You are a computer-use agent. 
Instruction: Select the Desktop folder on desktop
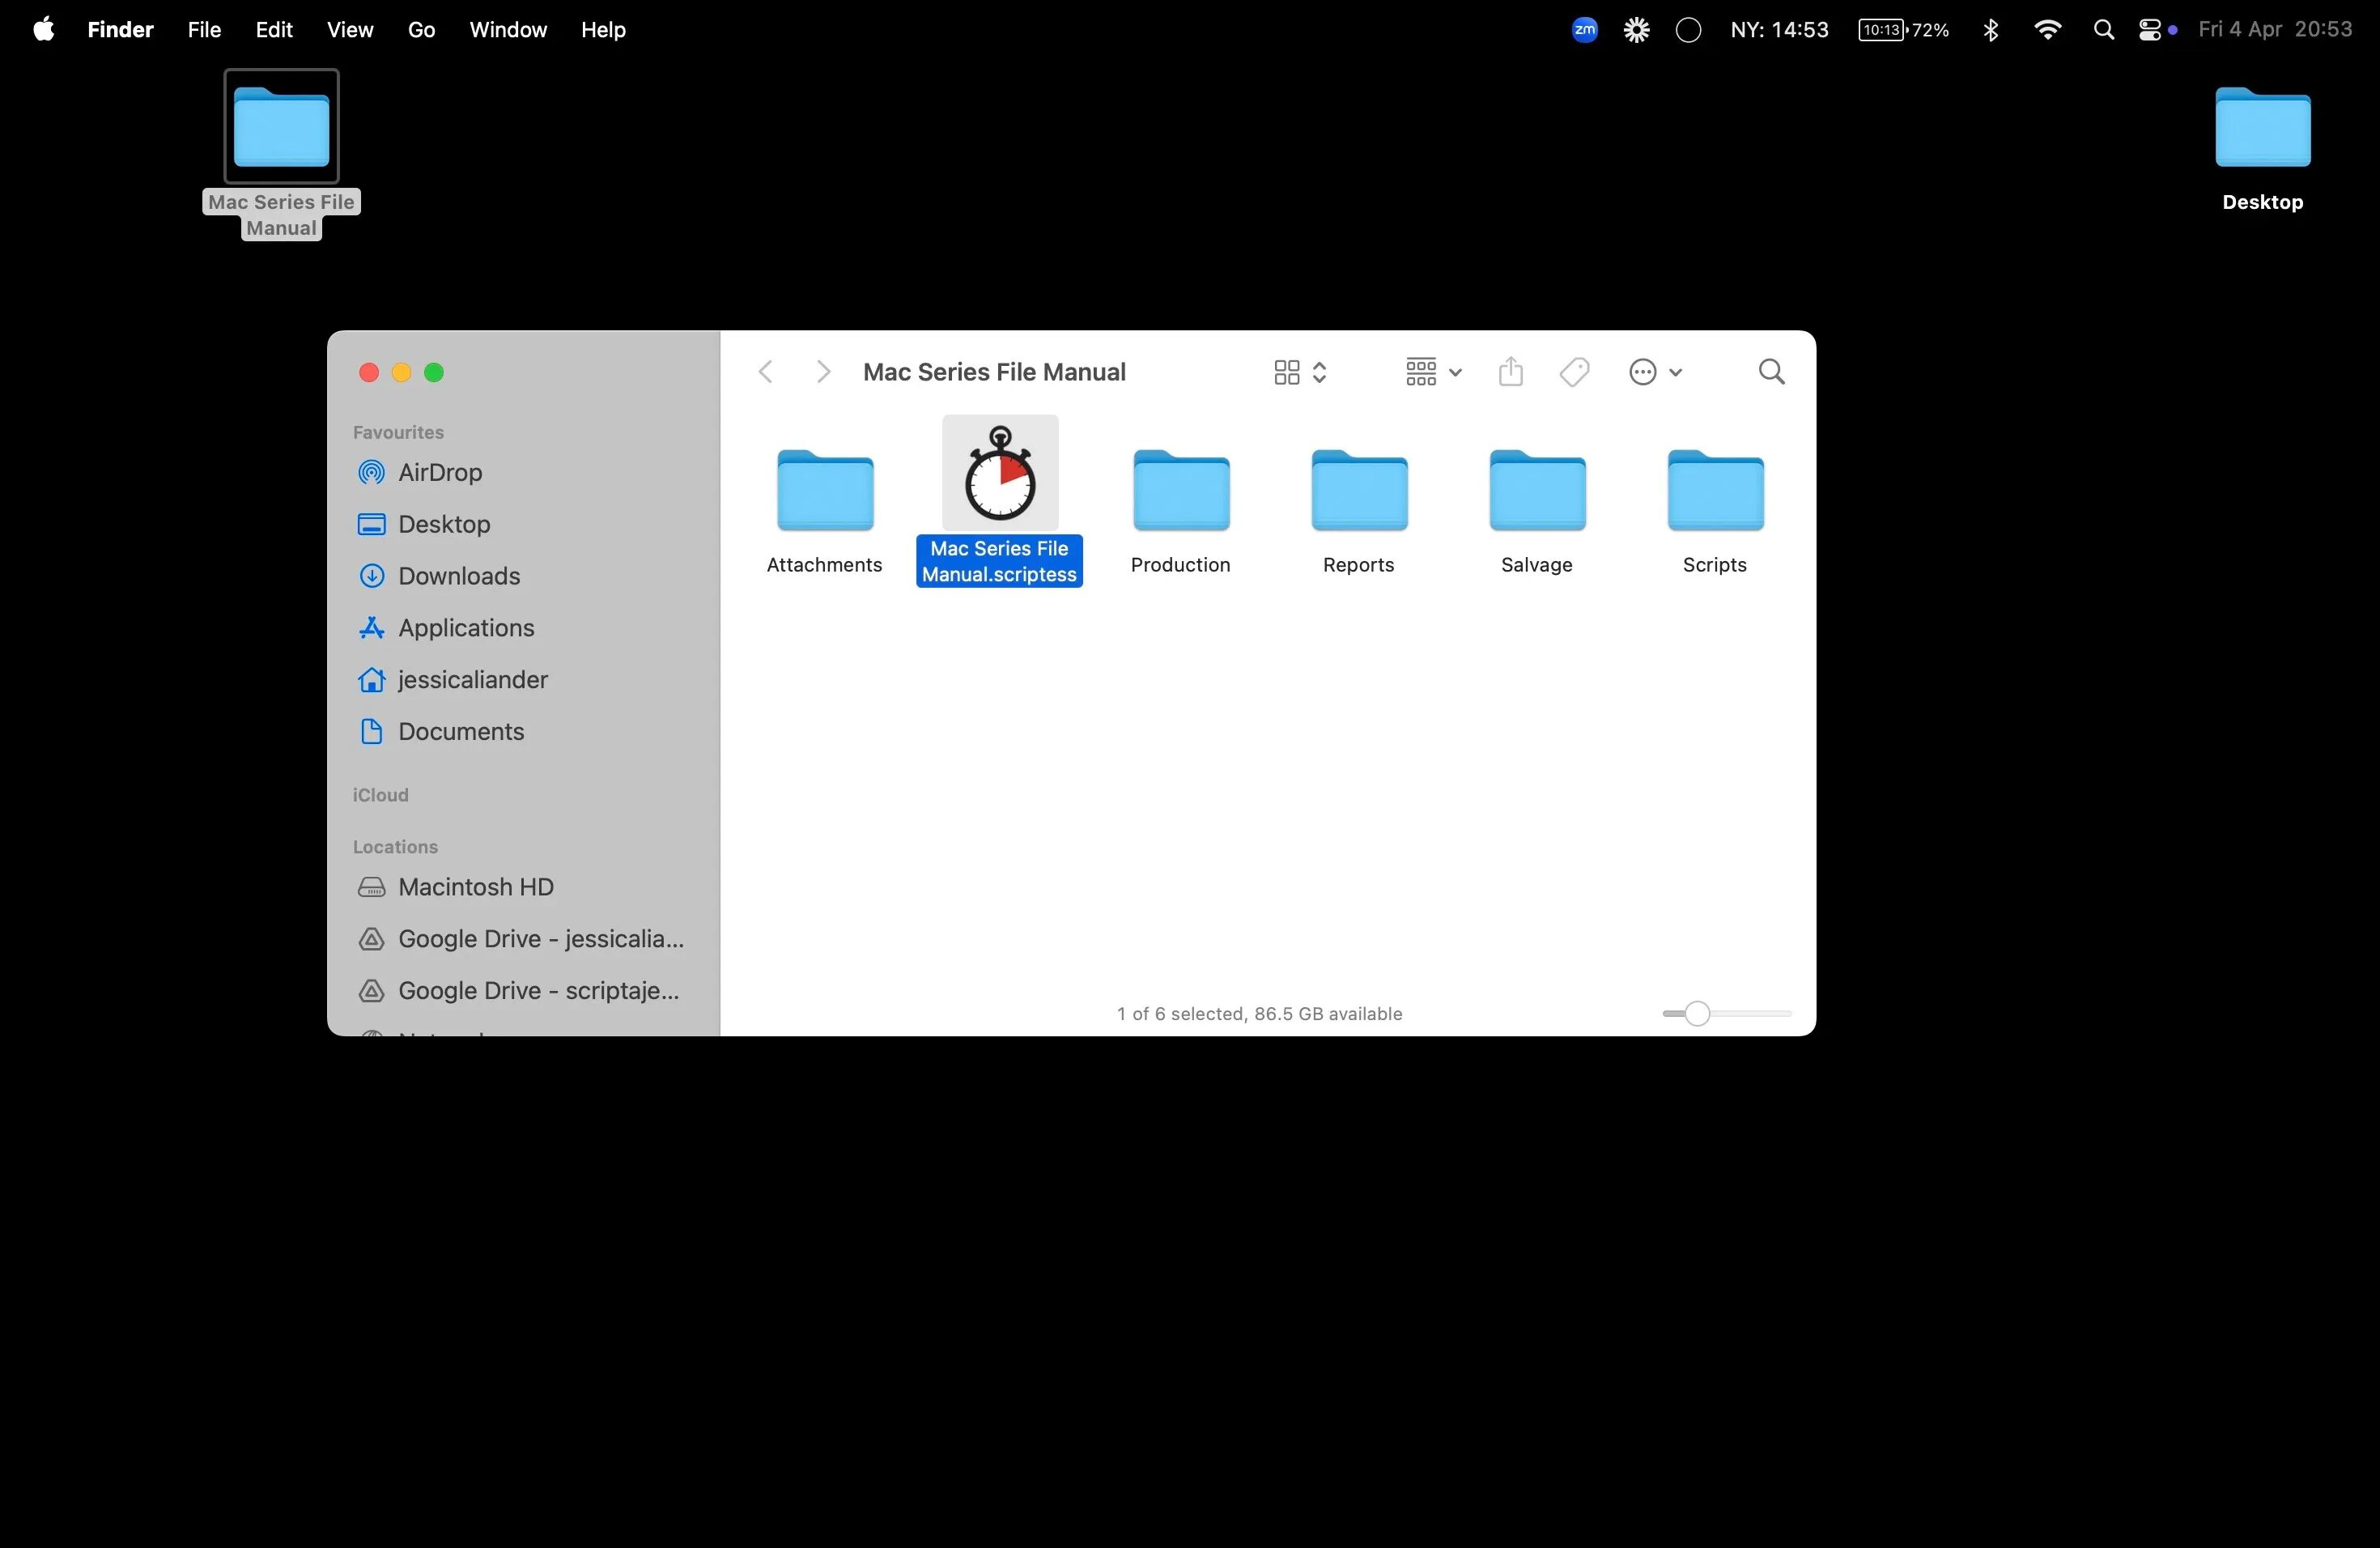click(2261, 128)
